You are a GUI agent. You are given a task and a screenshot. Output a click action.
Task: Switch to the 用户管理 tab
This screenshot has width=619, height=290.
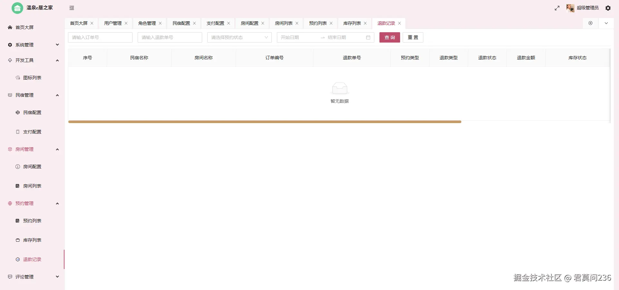113,23
